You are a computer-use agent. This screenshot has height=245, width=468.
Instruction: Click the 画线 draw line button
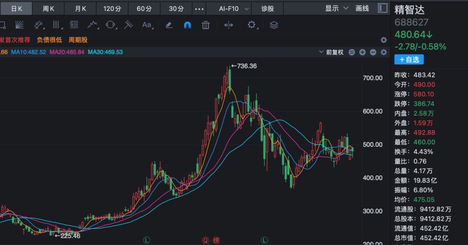(362, 8)
